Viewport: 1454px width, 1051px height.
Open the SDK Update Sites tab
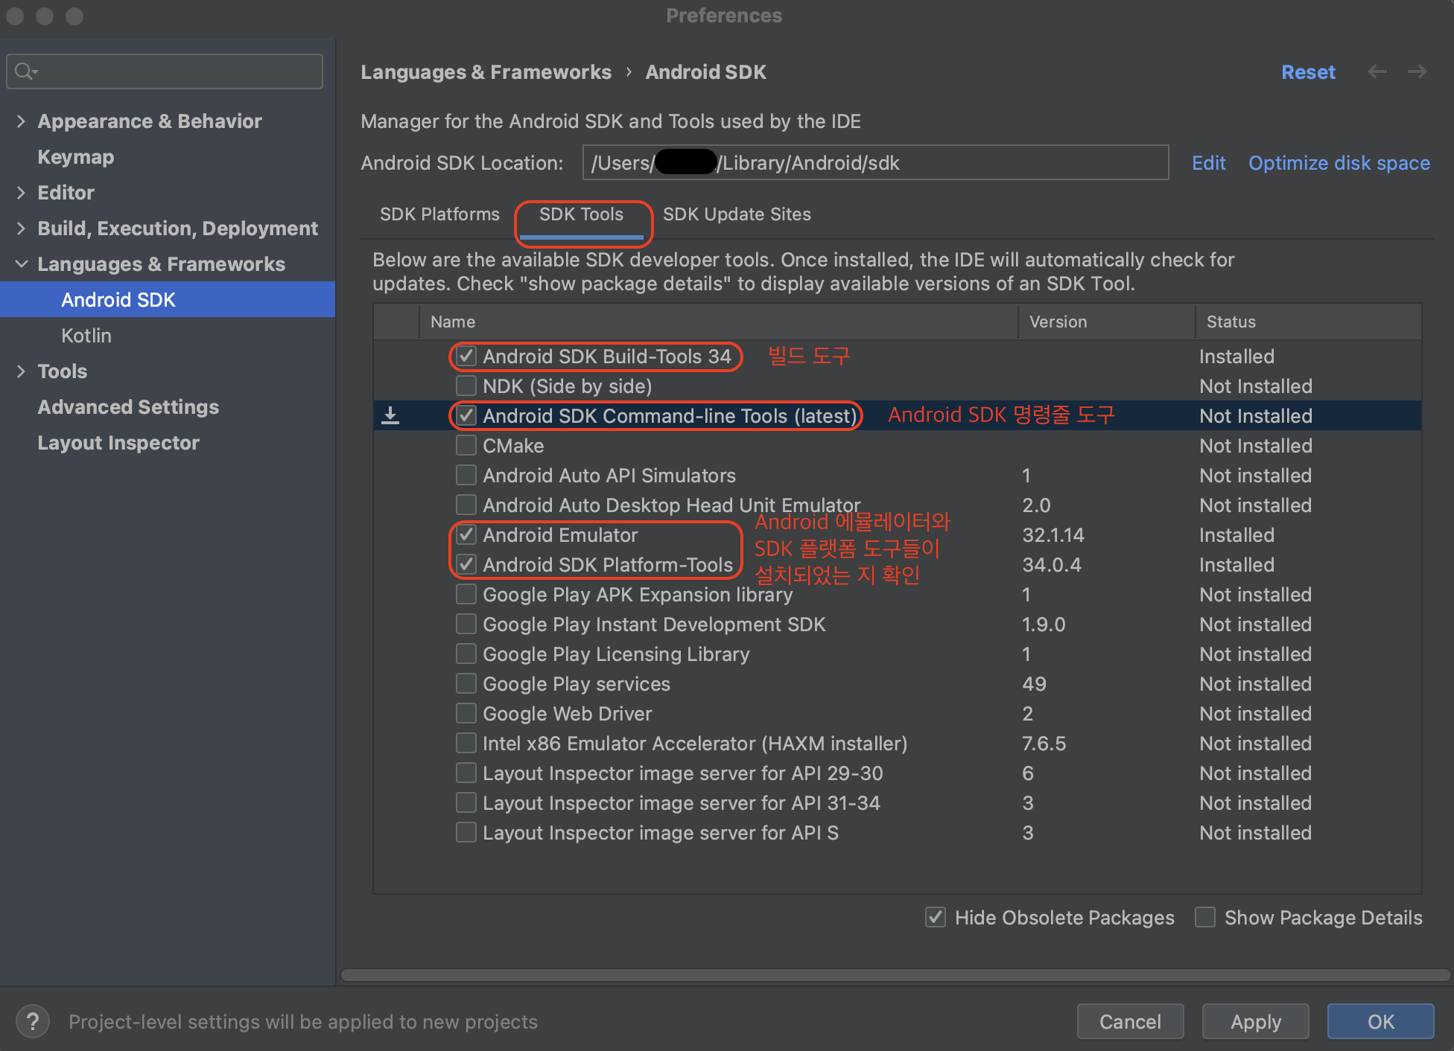[x=736, y=214]
